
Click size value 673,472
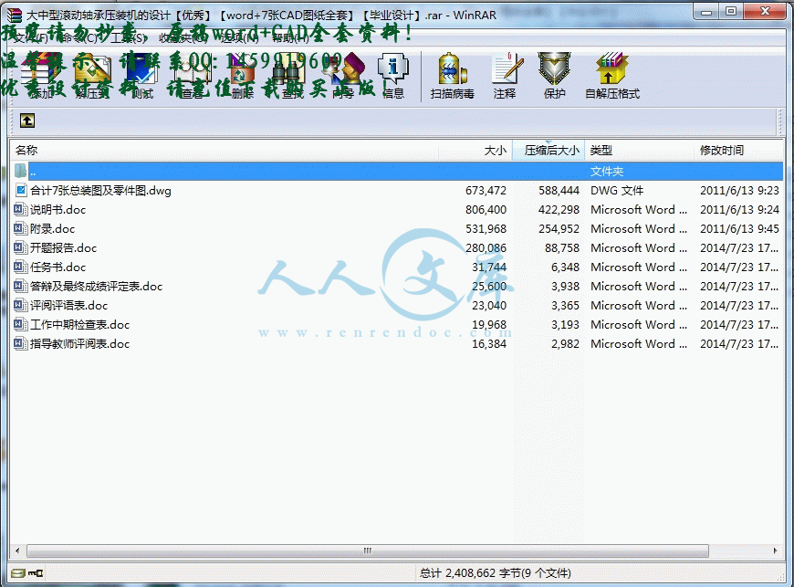[x=486, y=191]
